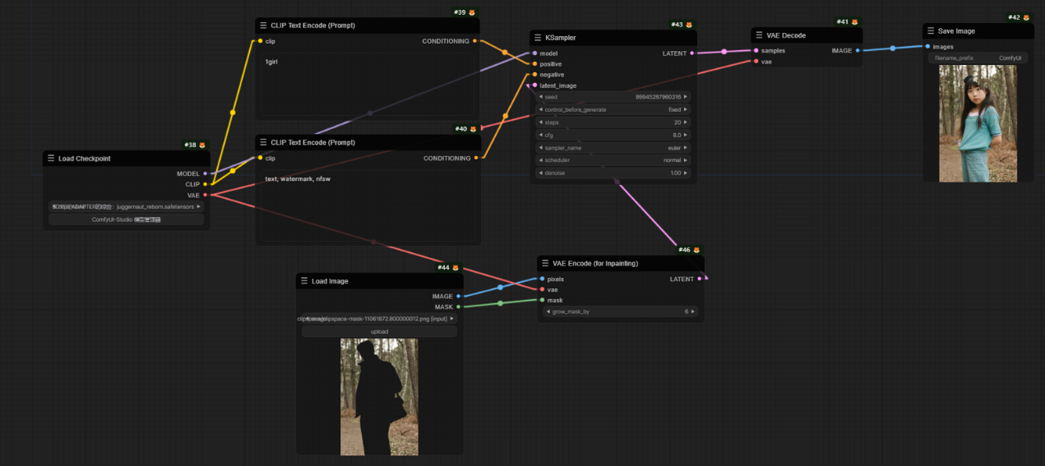The image size is (1045, 466).
Task: Open the juggernaut_reborn.safetensors checkpoint selector
Action: point(126,207)
